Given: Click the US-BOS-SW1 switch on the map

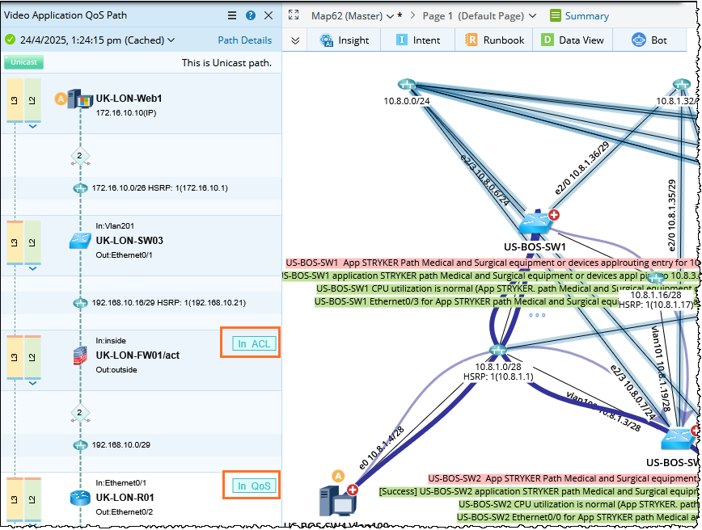Looking at the screenshot, I should (x=533, y=224).
